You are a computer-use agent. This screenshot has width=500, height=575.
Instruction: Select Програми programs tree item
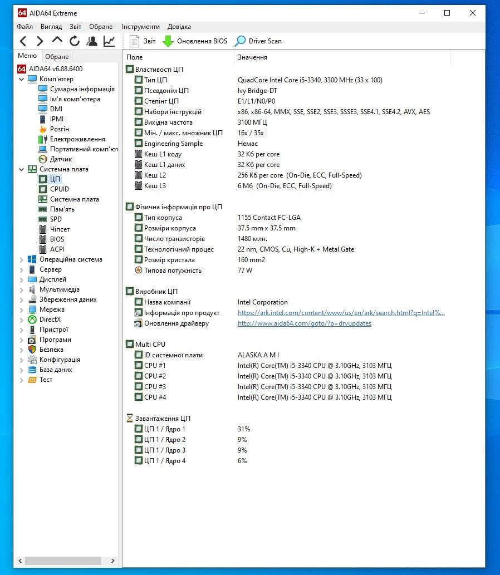[x=50, y=340]
